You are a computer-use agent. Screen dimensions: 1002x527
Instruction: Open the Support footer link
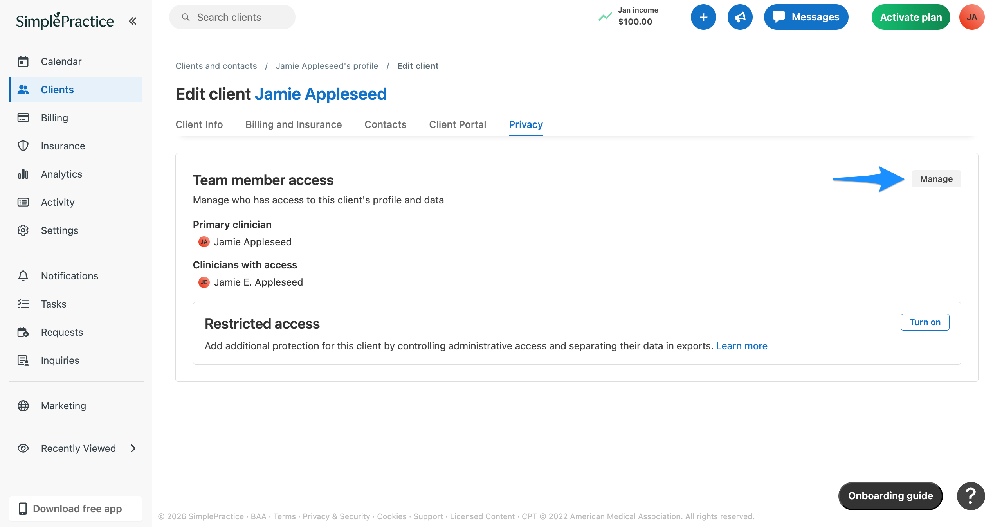click(428, 516)
